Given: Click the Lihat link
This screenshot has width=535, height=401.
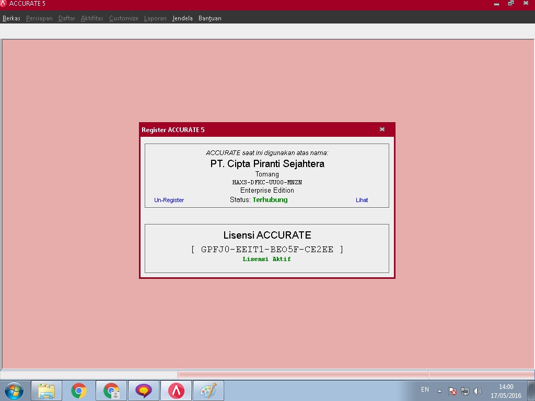Looking at the screenshot, I should (362, 200).
